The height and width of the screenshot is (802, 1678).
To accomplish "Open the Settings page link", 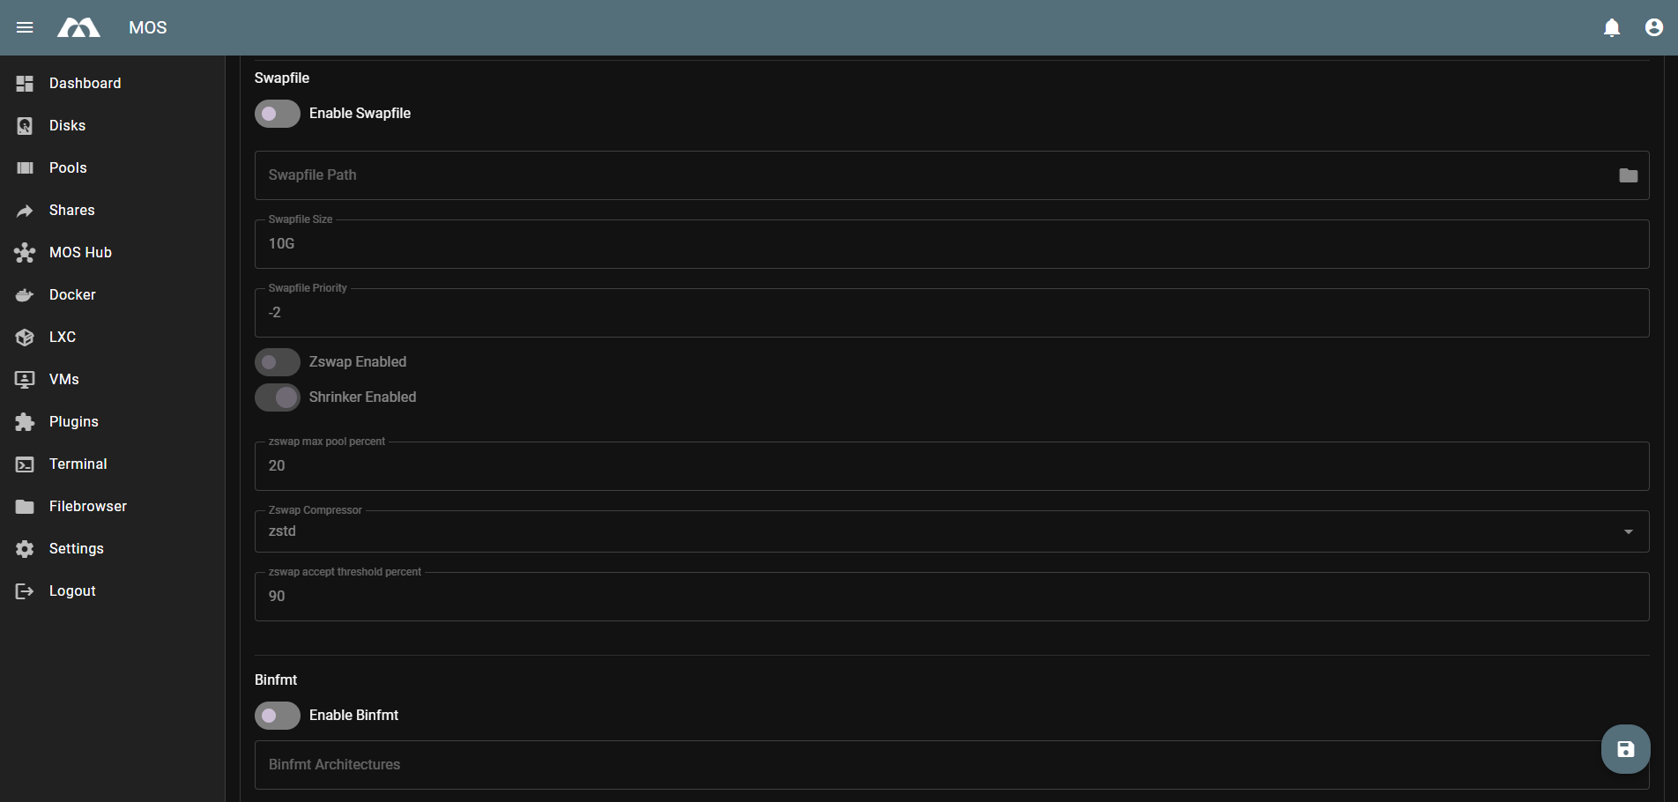I will [x=76, y=549].
